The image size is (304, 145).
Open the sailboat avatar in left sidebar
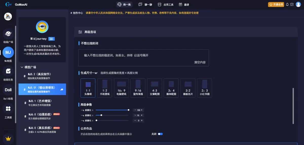coord(8,17)
